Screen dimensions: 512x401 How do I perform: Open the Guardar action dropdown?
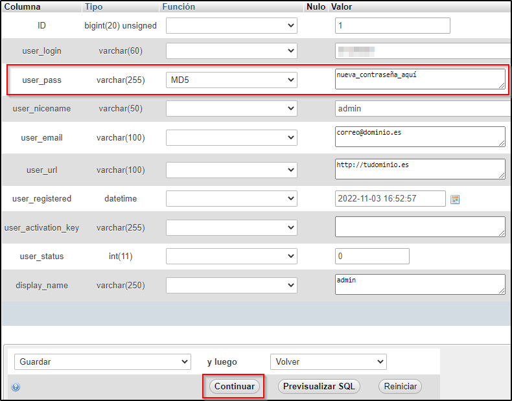click(x=102, y=361)
